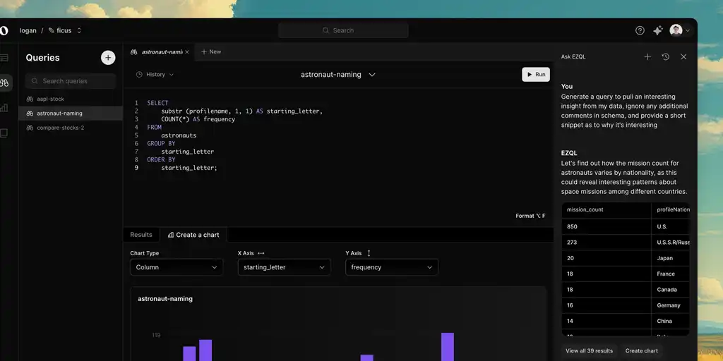
Task: Switch to the Results tab
Action: [141, 235]
